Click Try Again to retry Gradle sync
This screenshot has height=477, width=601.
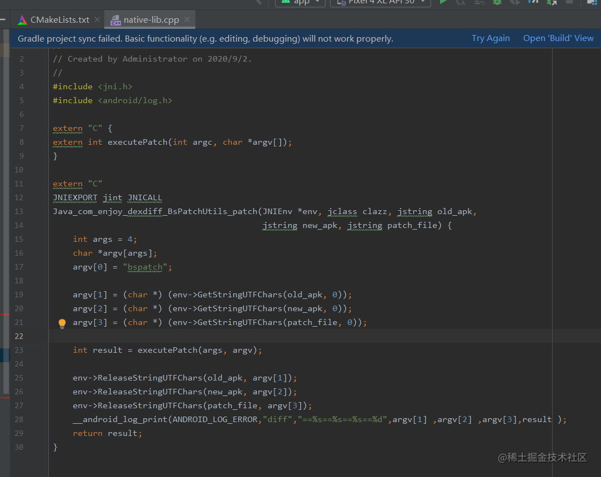click(491, 38)
